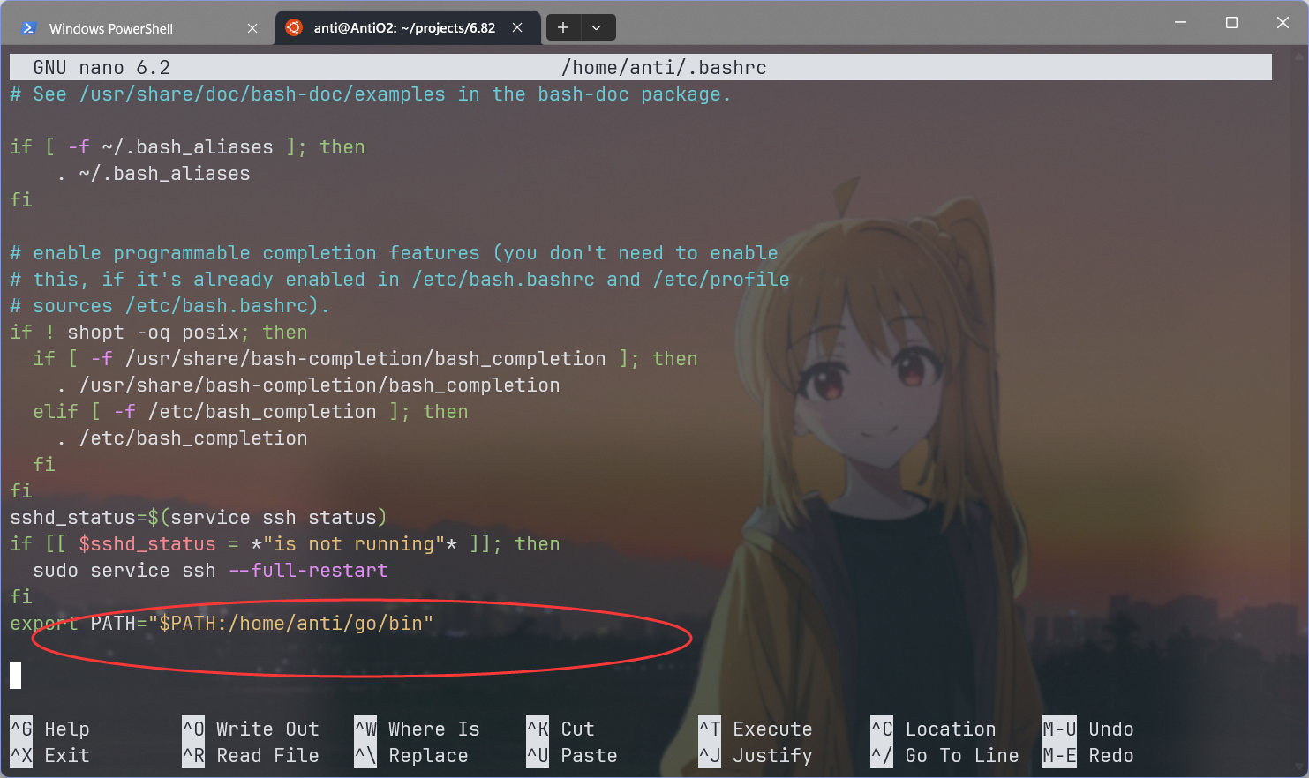Click the '# sources /etc/bash.bashrc).' comment
1309x778 pixels.
click(169, 306)
